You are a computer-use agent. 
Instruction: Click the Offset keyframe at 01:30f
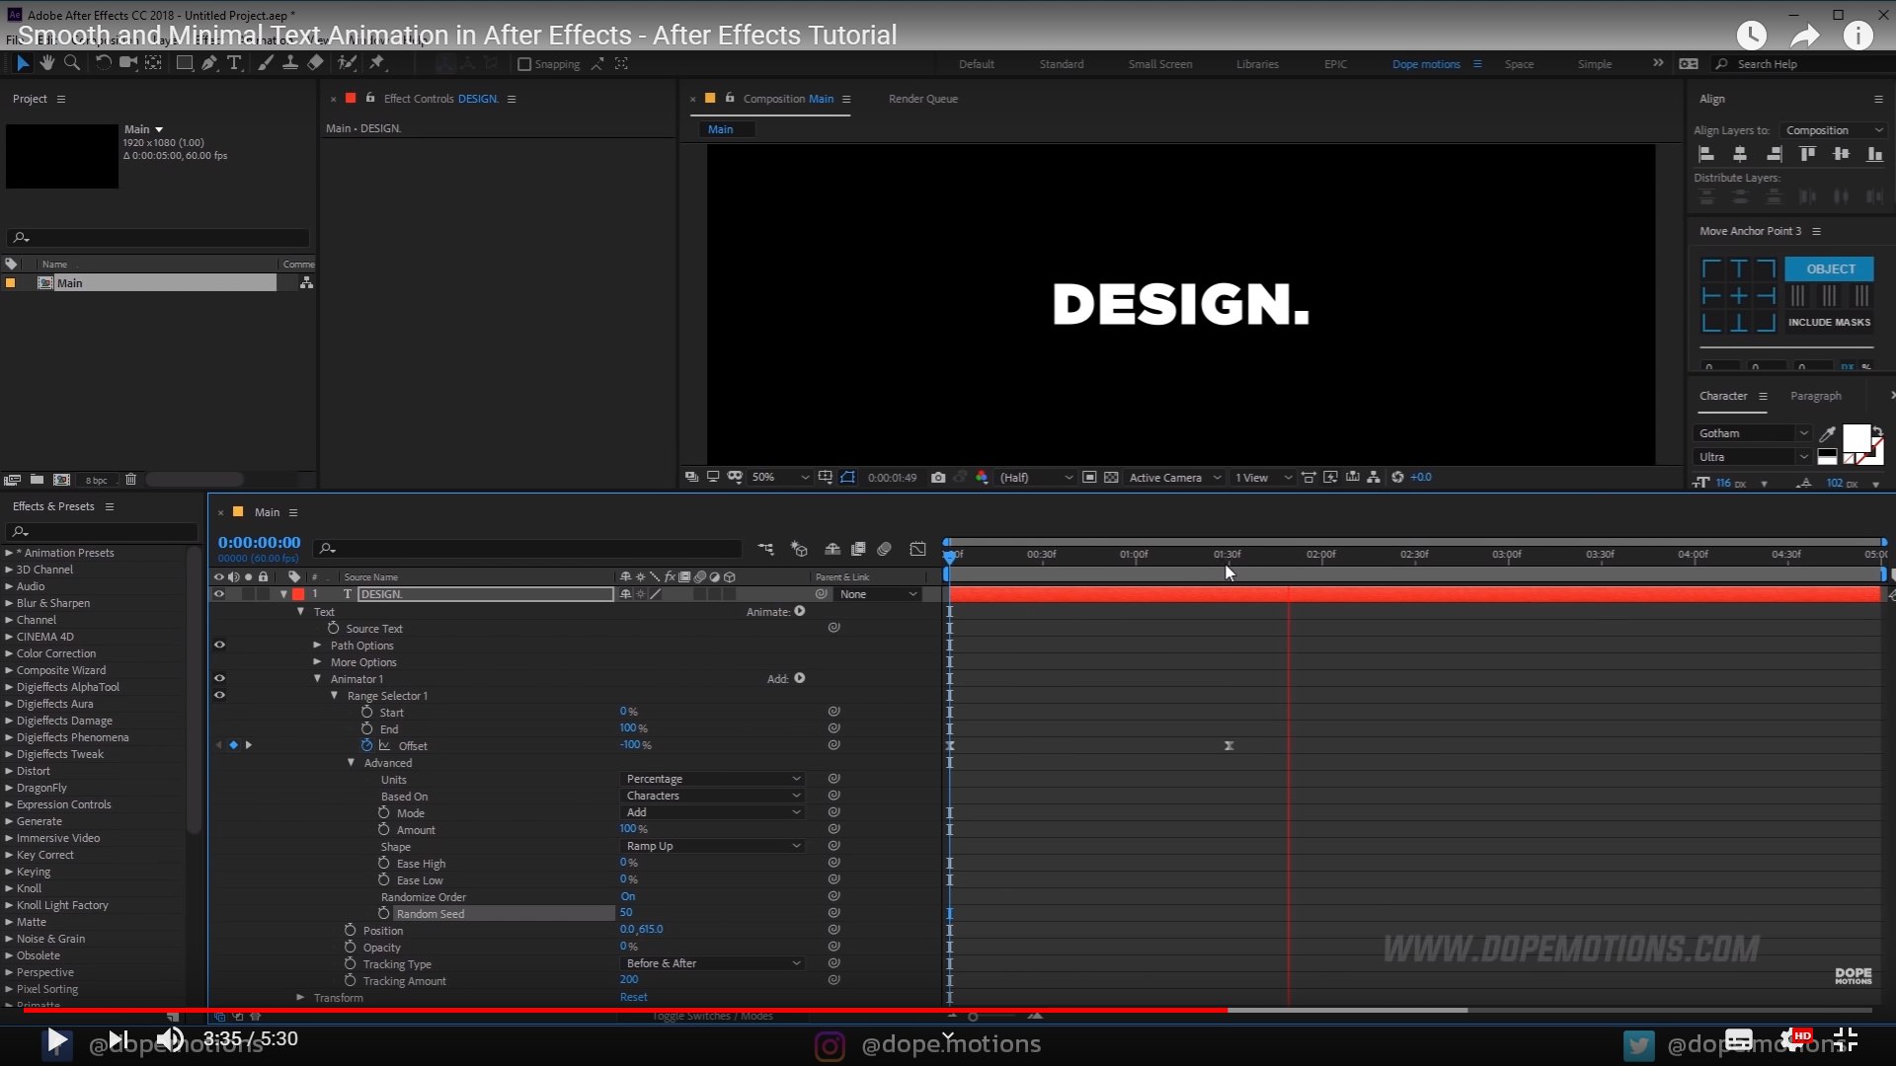pos(1228,745)
